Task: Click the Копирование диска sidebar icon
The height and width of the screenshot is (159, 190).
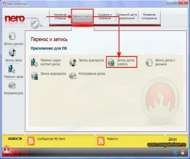Action: 12,85
